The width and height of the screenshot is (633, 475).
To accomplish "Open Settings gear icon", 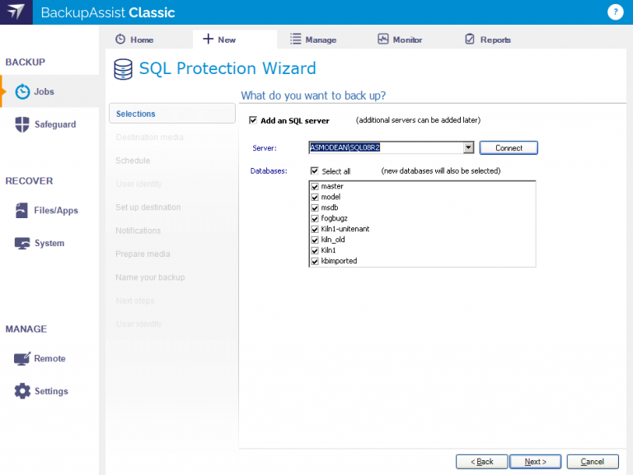I will pyautogui.click(x=22, y=391).
